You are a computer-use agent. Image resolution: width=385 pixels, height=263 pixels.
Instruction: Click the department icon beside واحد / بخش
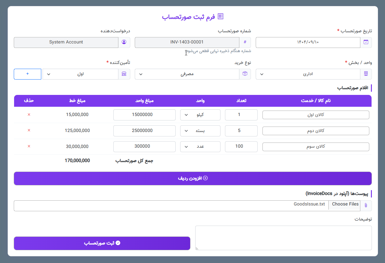(x=366, y=74)
